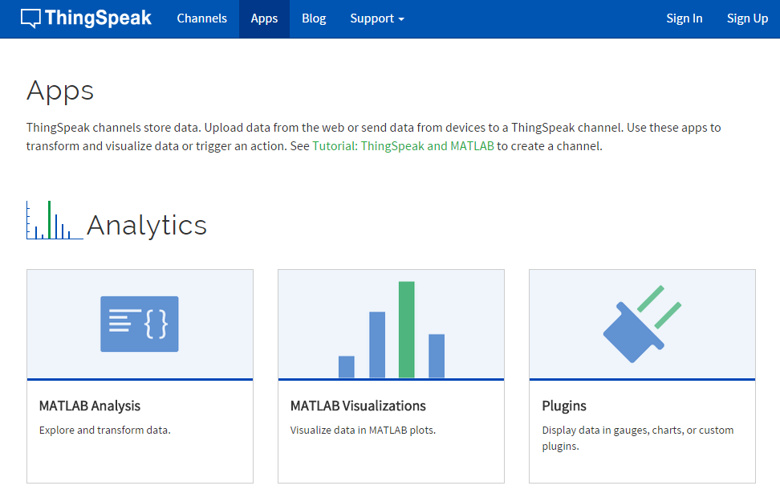
Task: Open the MATLAB Visualizations title link
Action: pyautogui.click(x=358, y=406)
